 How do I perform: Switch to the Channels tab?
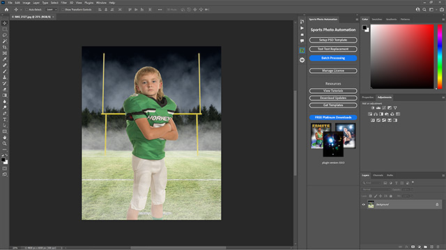click(378, 176)
